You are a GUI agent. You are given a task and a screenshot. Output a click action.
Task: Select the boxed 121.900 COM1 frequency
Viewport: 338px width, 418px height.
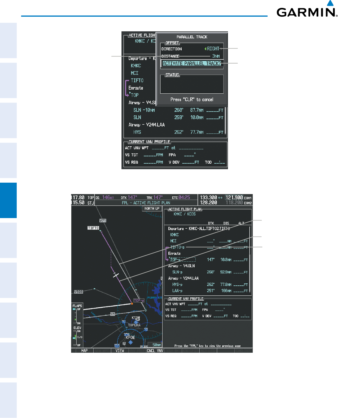pos(234,198)
